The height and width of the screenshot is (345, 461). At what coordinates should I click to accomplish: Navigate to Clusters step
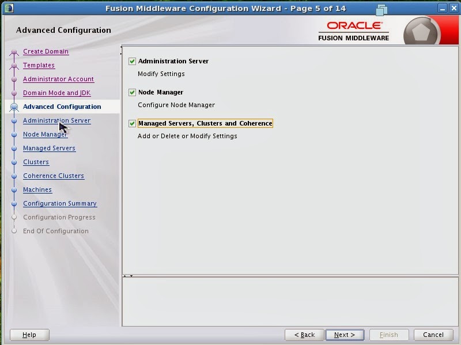click(36, 162)
